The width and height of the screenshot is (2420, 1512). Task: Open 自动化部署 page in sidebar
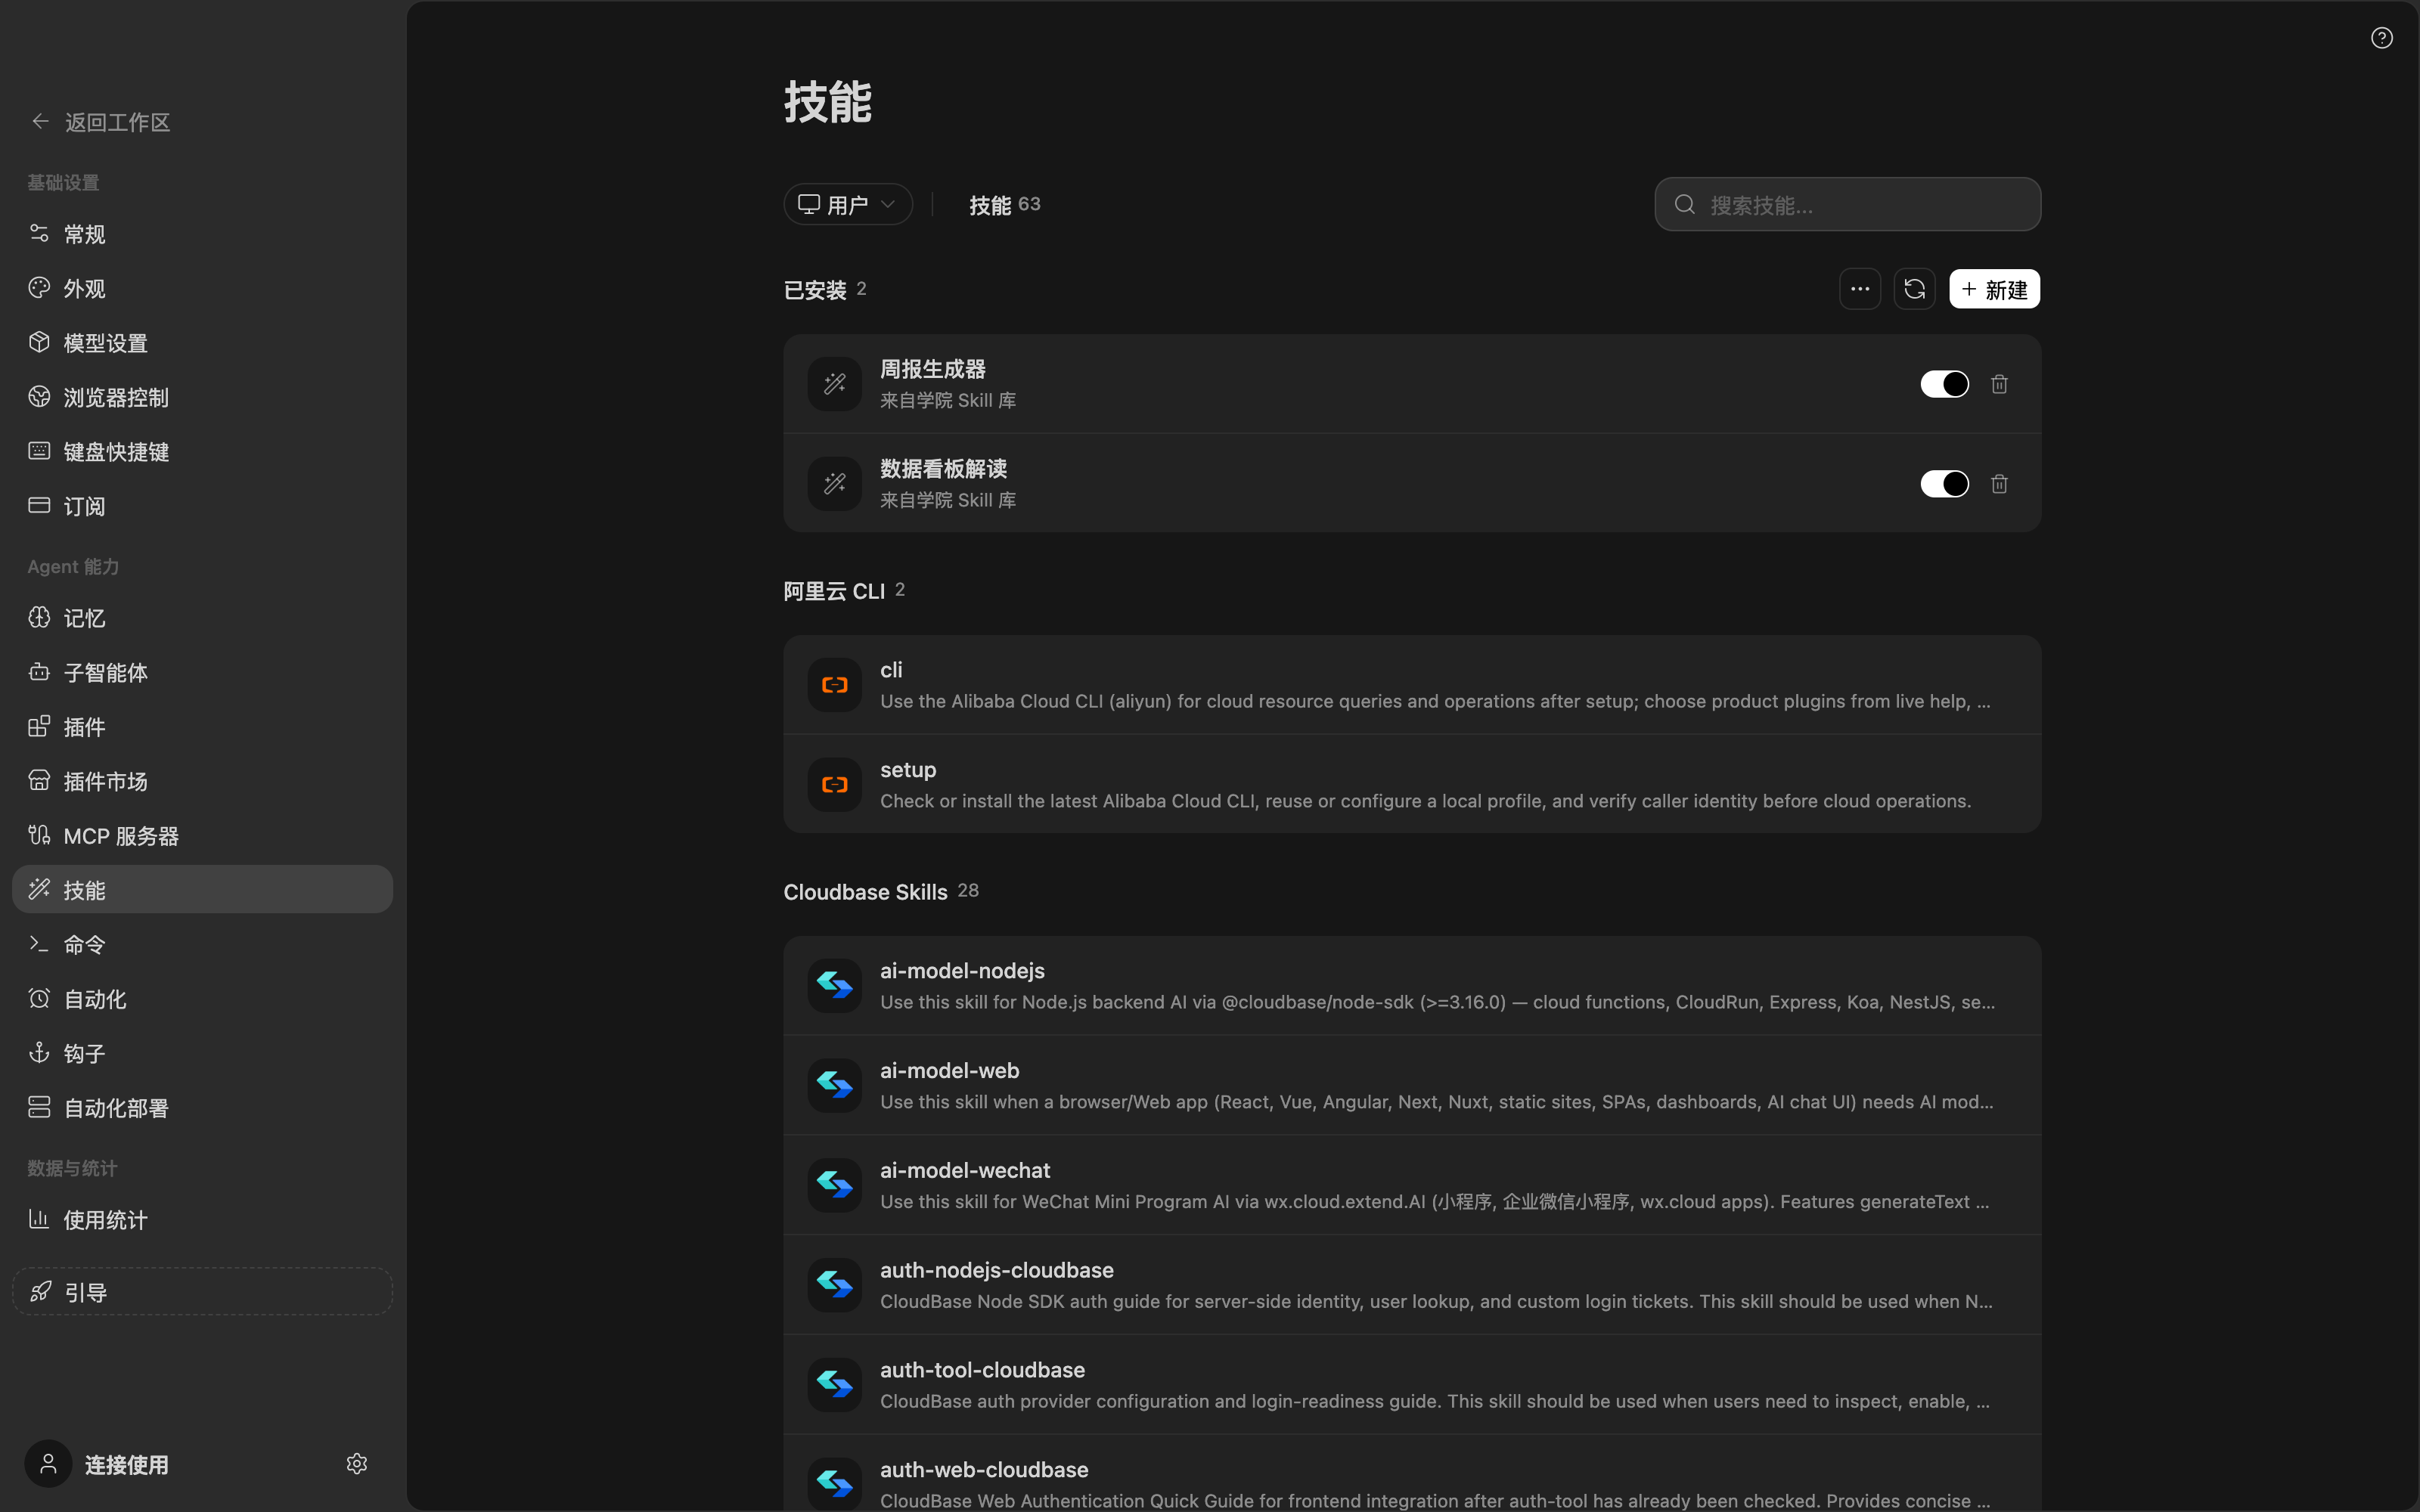click(x=202, y=1108)
